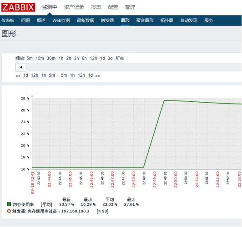Switch to the 最新数据 tab
The height and width of the screenshot is (227, 242).
86,20
